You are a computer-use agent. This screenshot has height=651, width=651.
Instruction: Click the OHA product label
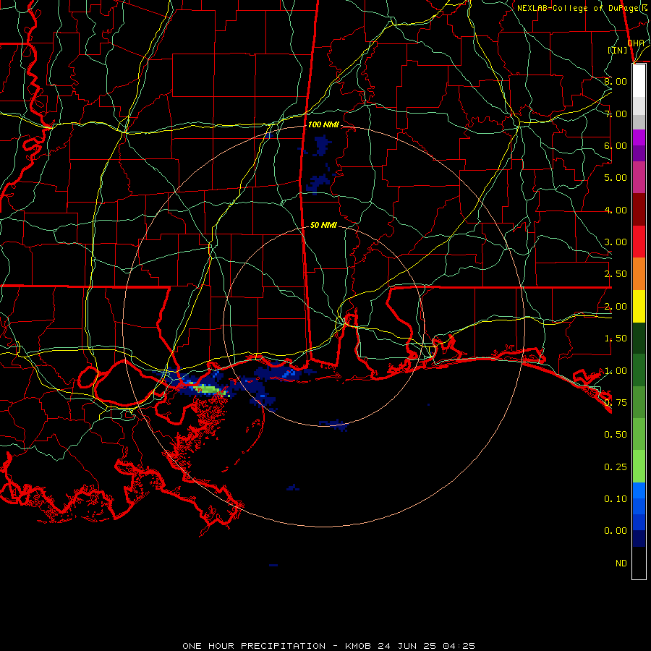636,43
